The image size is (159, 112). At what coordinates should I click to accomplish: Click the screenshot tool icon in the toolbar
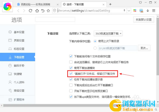point(141,11)
